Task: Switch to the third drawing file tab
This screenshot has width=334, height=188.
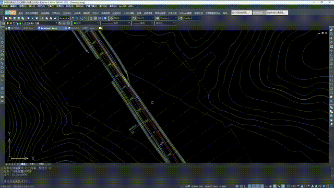Action: point(82,28)
